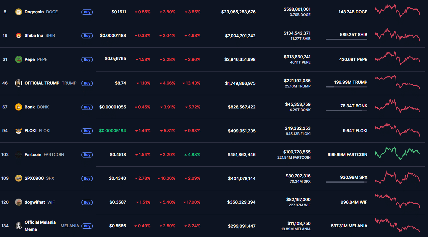Click Shiba Inu market cap $7,004,791,242
The image size is (428, 237).
240,36
